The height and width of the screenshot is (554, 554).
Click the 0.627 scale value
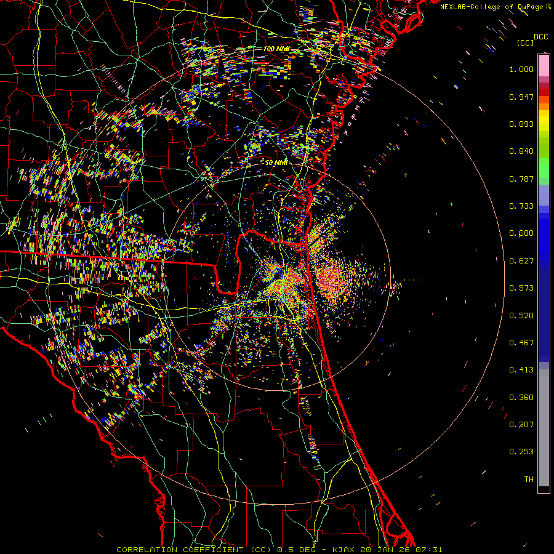(521, 261)
